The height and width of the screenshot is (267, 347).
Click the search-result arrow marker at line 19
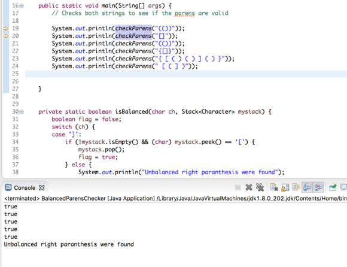tap(6, 28)
